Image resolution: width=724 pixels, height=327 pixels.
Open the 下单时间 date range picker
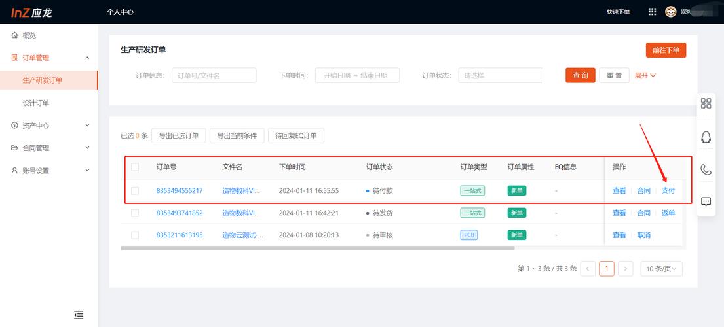tap(357, 75)
